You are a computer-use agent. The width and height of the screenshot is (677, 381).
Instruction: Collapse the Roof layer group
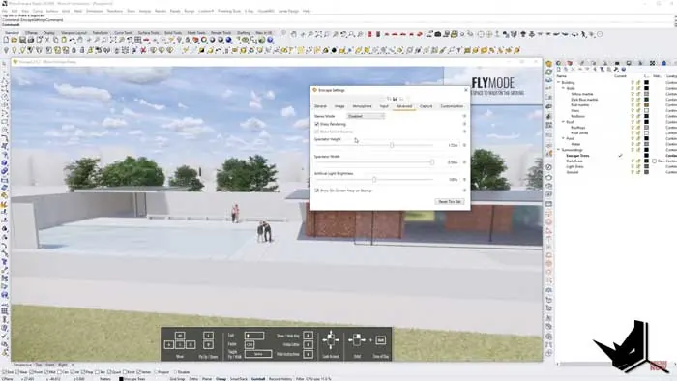(x=563, y=122)
